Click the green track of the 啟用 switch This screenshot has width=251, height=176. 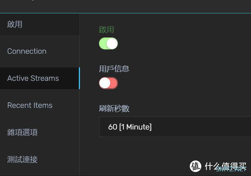pyautogui.click(x=103, y=43)
